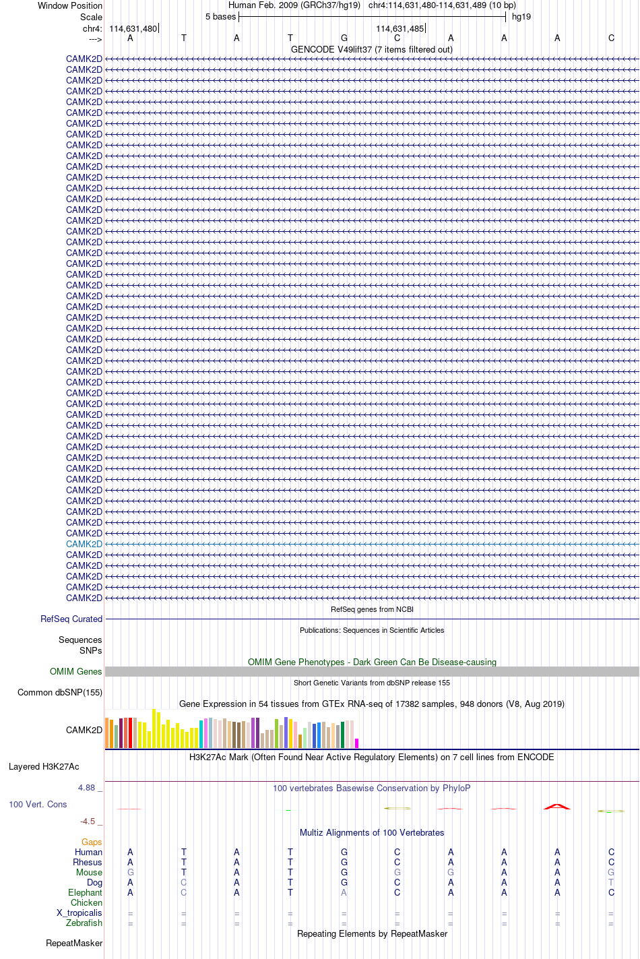The height and width of the screenshot is (959, 640).
Task: Open the RefSeq Curated track label
Action: (71, 619)
